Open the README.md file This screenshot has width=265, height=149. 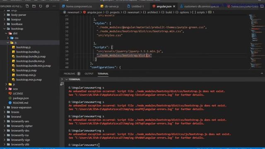(20, 103)
